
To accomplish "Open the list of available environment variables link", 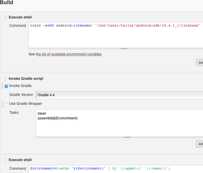I will [69, 54].
